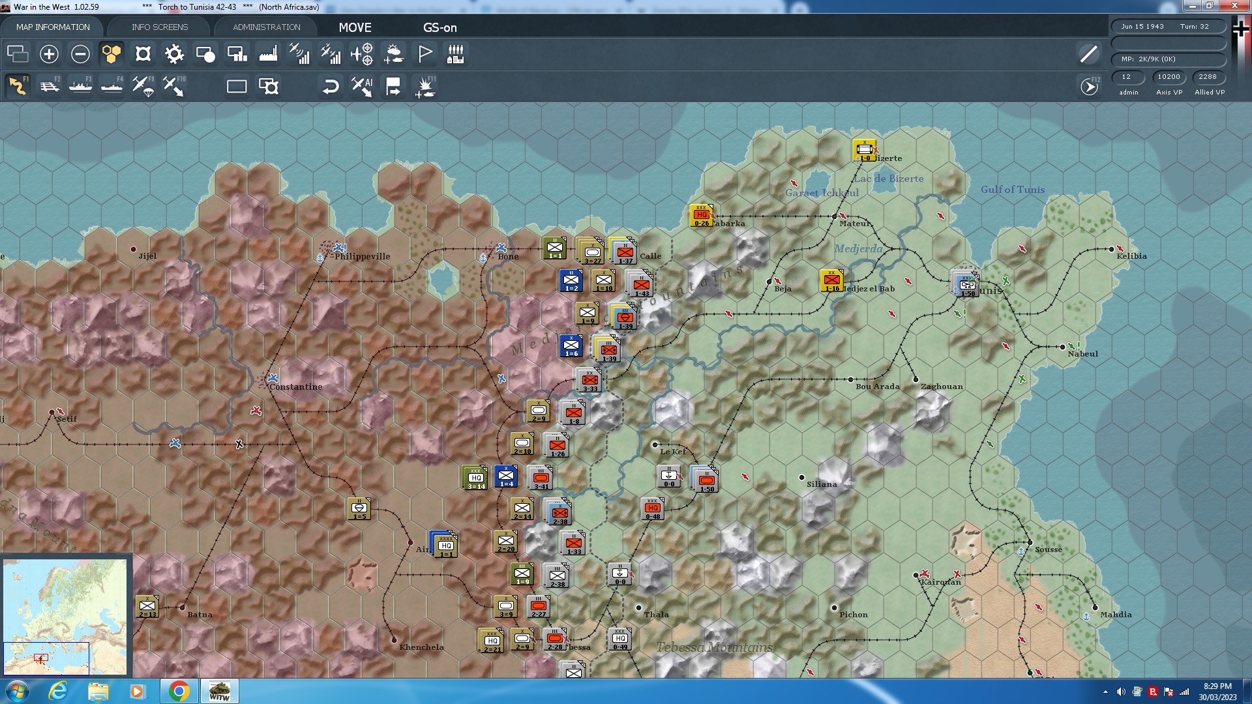This screenshot has height=704, width=1252.
Task: Toggle weather display icon
Action: coord(393,54)
